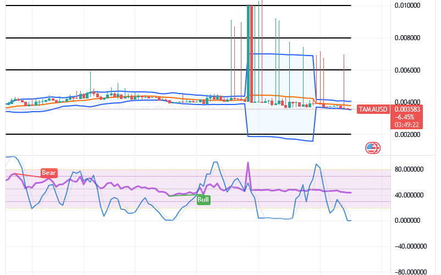Click the -40.000000 oscillator axis label

point(410,246)
